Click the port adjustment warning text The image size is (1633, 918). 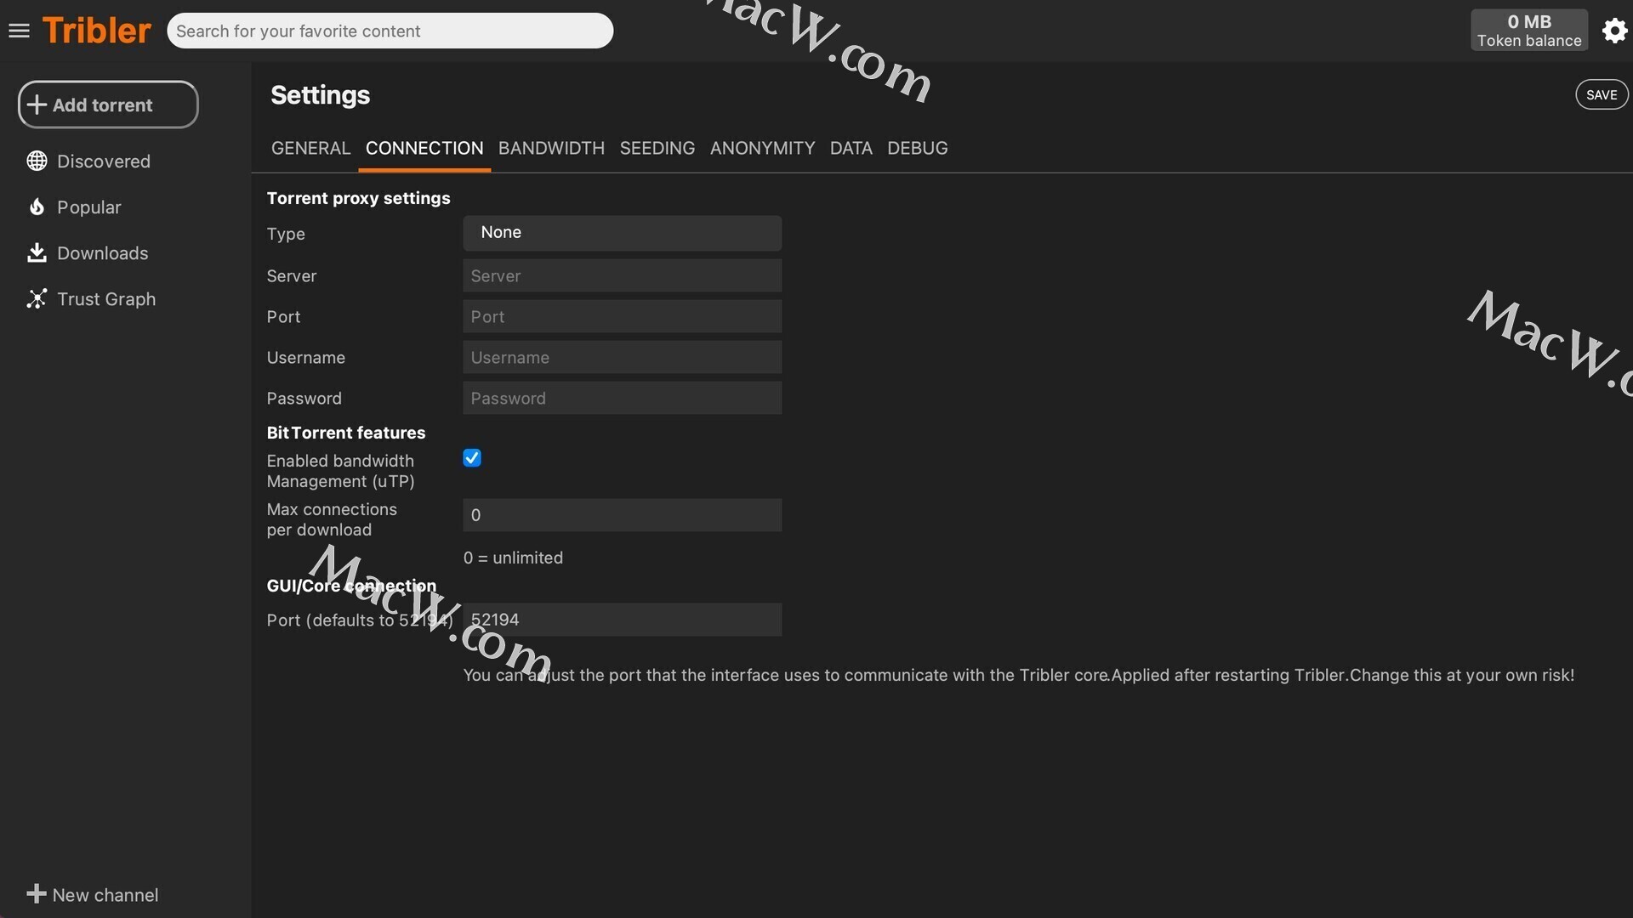(x=1018, y=675)
